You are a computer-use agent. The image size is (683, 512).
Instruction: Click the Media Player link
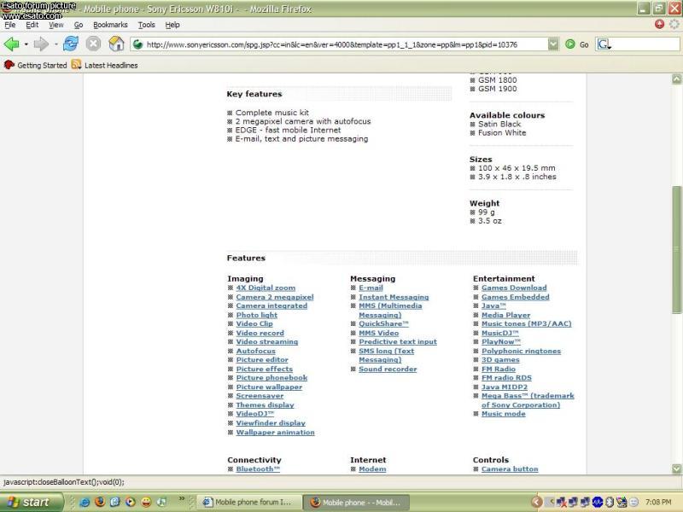[505, 315]
